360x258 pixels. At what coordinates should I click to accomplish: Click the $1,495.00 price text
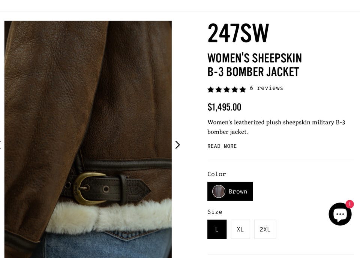(224, 107)
